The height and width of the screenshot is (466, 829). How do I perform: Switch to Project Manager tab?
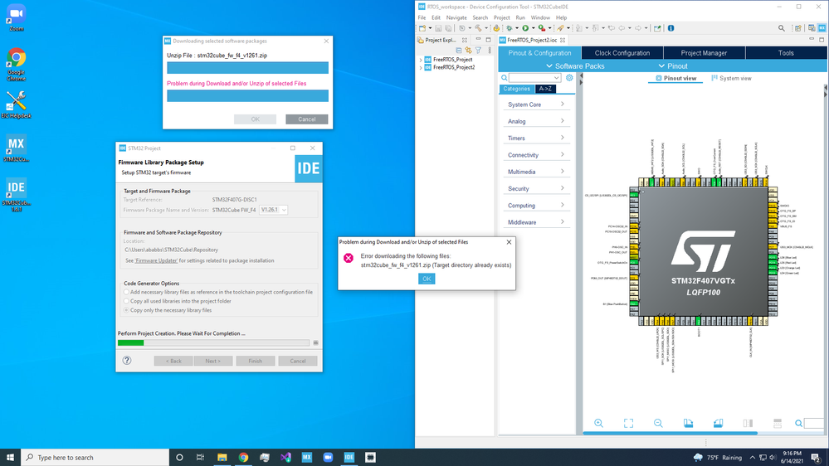(704, 53)
